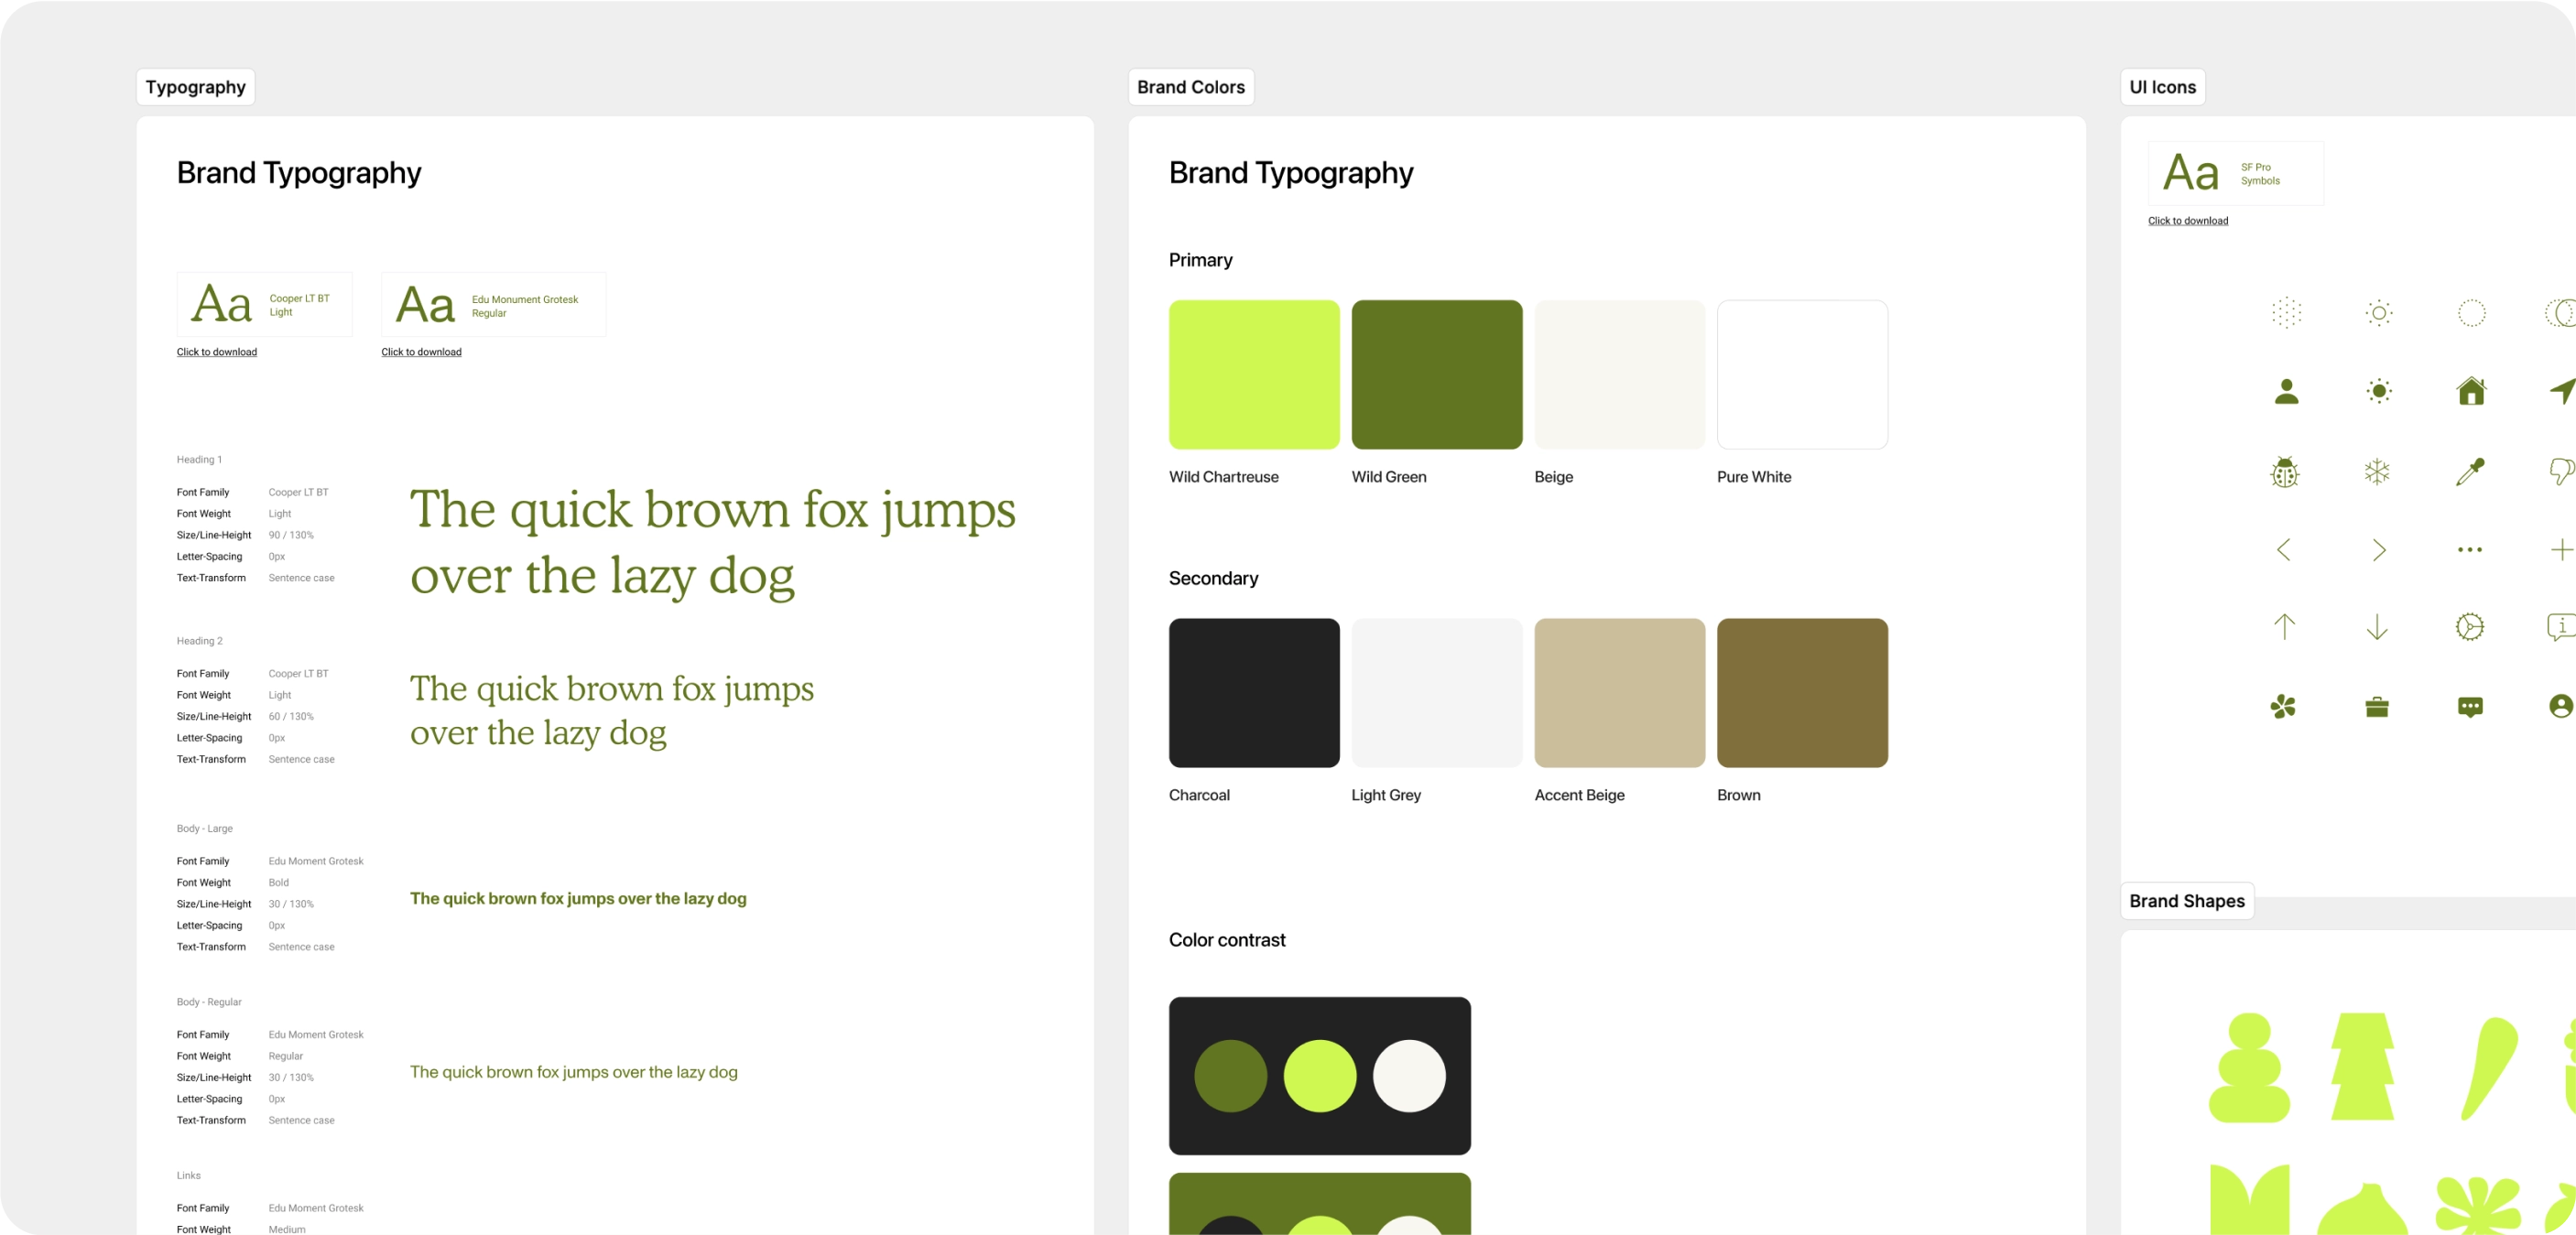Select the ladybug icon
2576x1235 pixels.
pyautogui.click(x=2285, y=471)
